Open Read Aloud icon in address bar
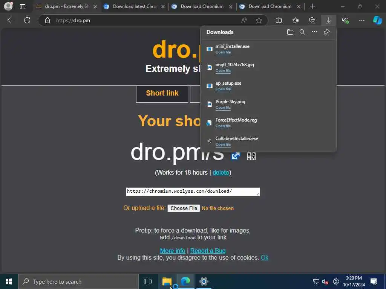 tap(244, 20)
